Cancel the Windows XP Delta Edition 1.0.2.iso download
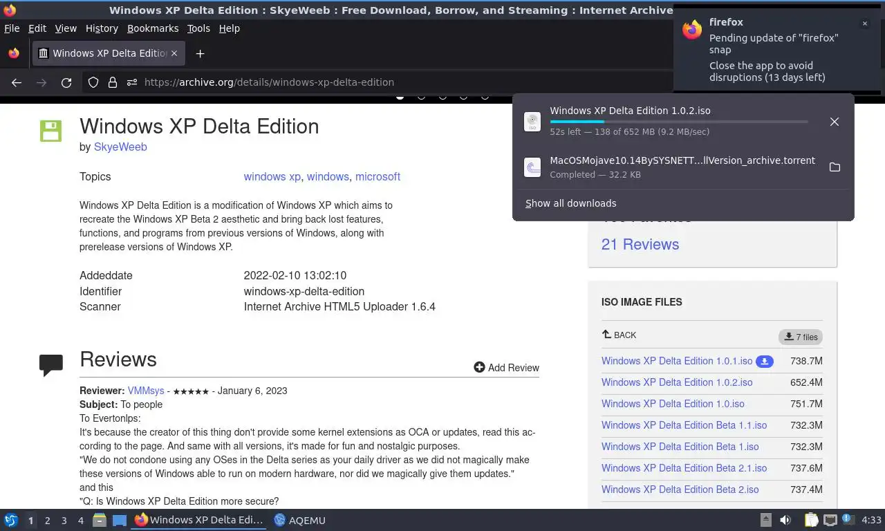The width and height of the screenshot is (885, 531). (x=835, y=122)
